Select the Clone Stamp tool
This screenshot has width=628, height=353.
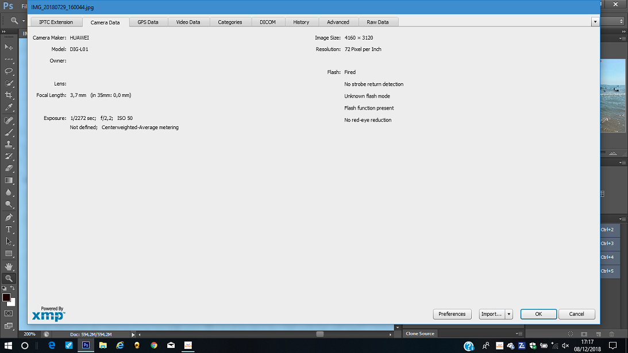click(9, 144)
